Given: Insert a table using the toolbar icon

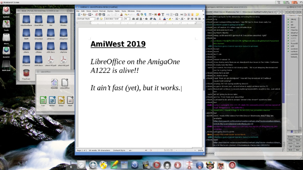Looking at the screenshot, I should 150,14.
